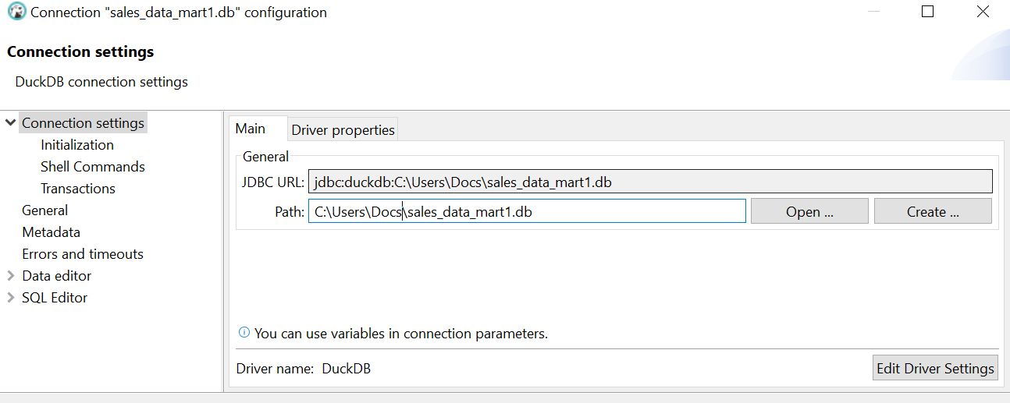The height and width of the screenshot is (403, 1010).
Task: Expand the Data editor node
Action: [x=10, y=276]
